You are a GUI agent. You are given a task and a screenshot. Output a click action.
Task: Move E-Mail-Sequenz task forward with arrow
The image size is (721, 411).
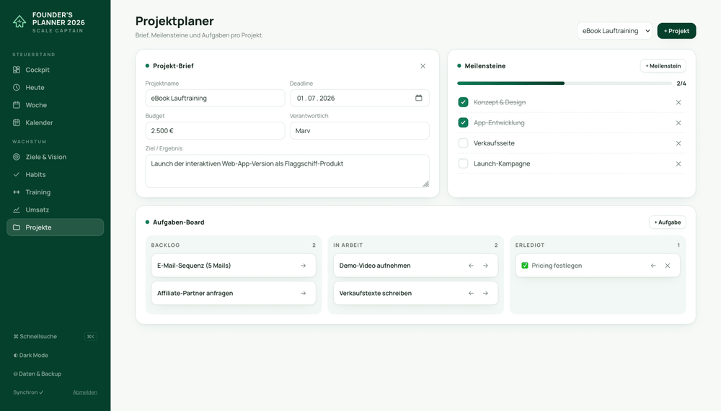[x=303, y=266]
